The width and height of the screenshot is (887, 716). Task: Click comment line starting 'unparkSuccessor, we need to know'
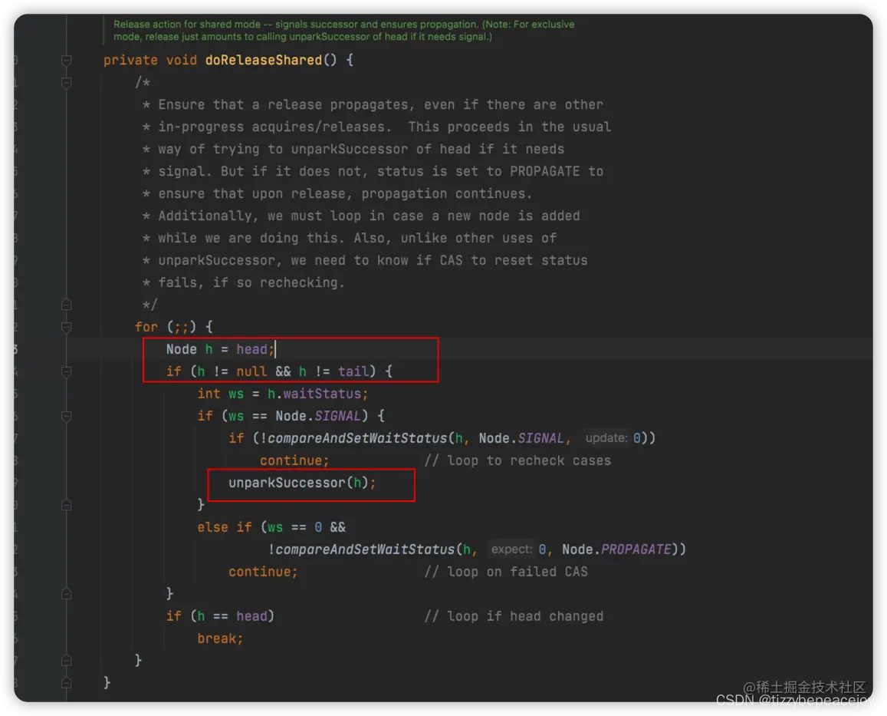point(366,261)
